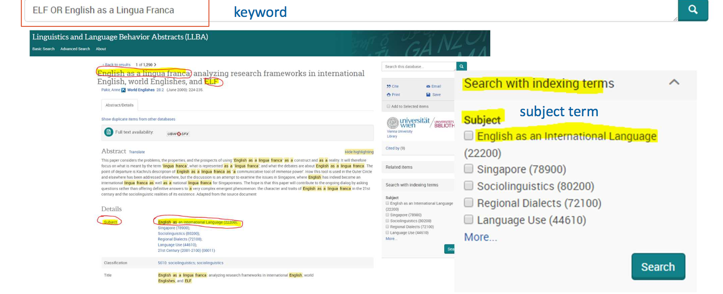Click the Universität Wien library logo

420,123
